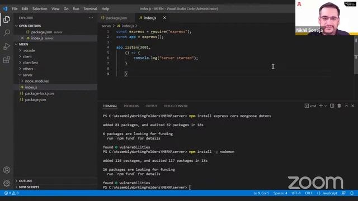This screenshot has width=358, height=201.
Task: Open terminal launch profile dropdown
Action: pyautogui.click(x=326, y=106)
